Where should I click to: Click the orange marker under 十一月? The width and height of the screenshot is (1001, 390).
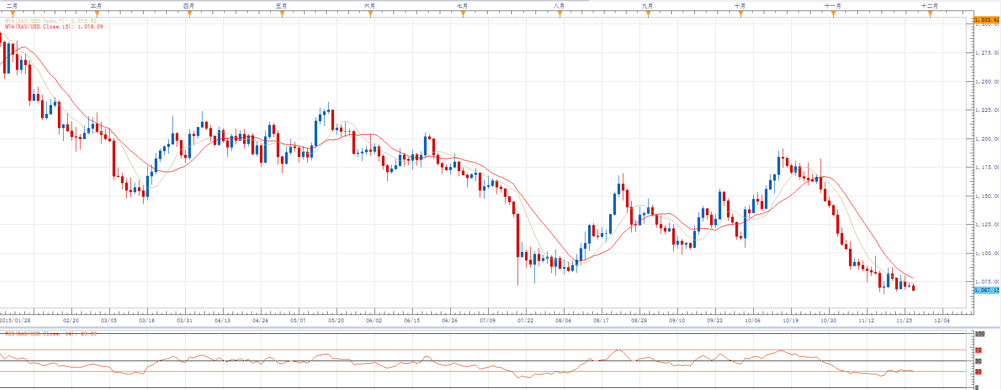point(833,14)
